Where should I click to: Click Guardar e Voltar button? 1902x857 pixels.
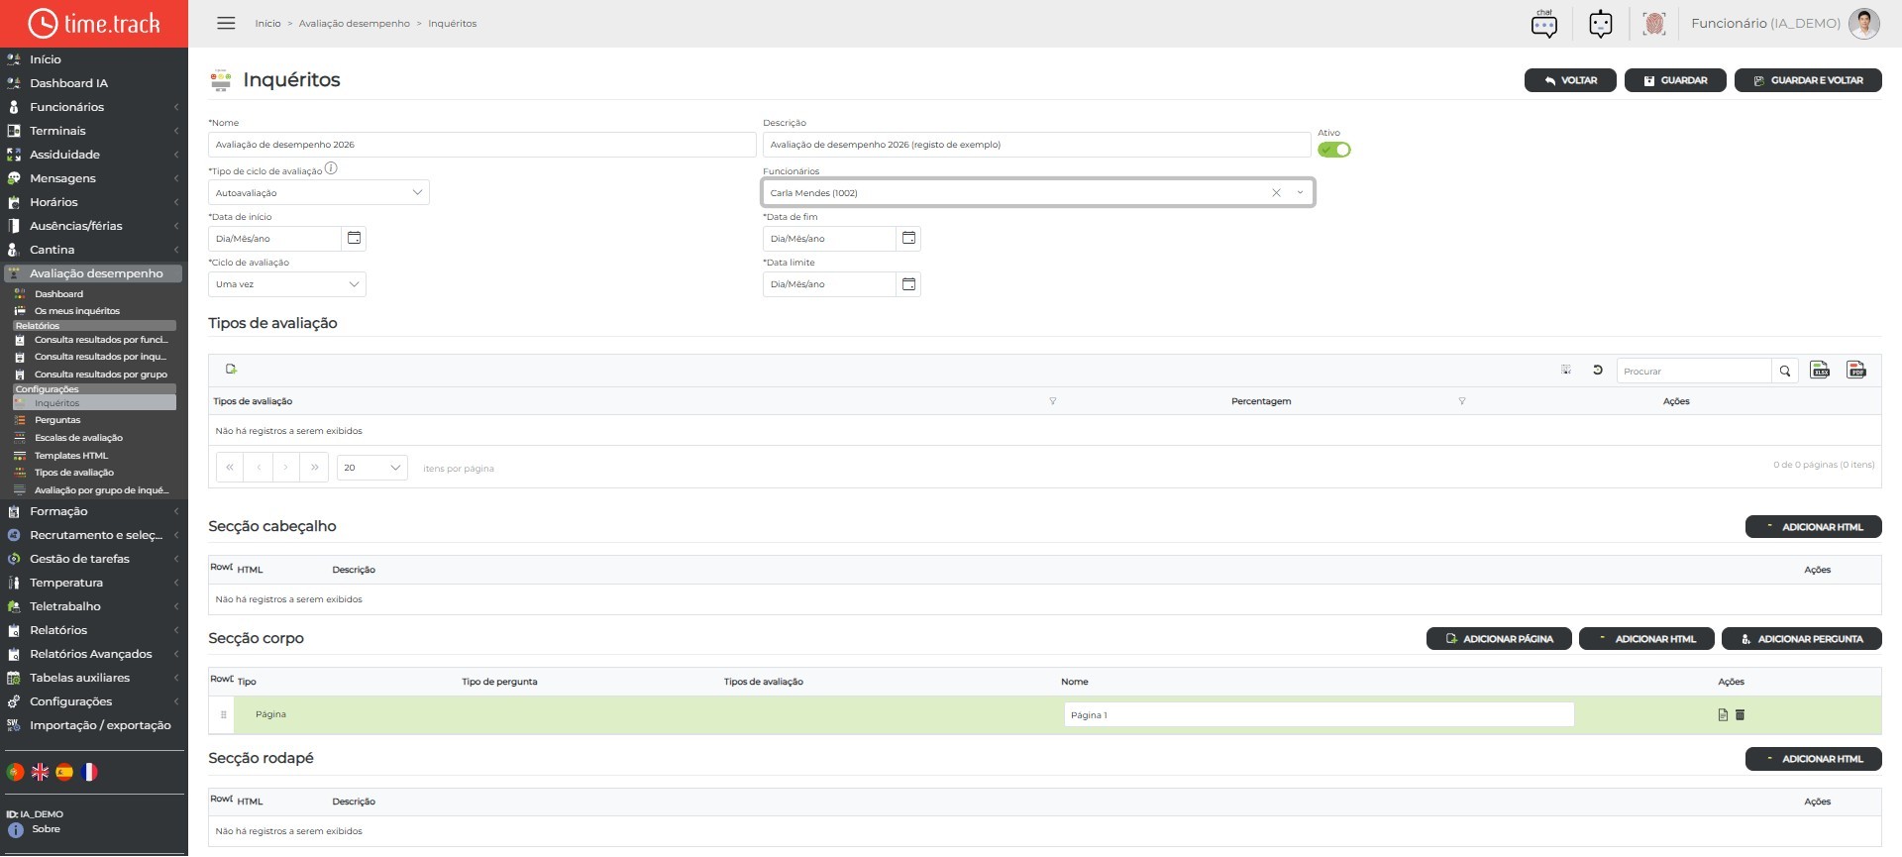[x=1808, y=80]
